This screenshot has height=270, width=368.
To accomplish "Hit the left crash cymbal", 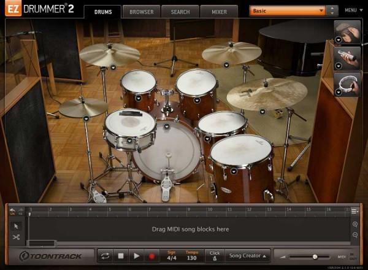I will [110, 55].
